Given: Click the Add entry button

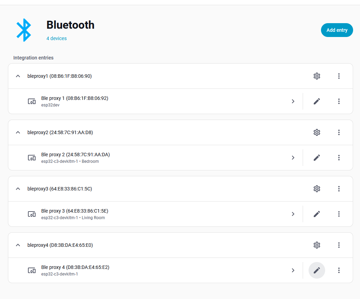Looking at the screenshot, I should 337,30.
